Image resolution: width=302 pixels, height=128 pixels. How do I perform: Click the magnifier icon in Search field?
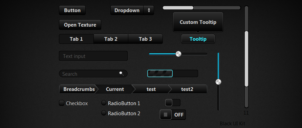[122, 73]
